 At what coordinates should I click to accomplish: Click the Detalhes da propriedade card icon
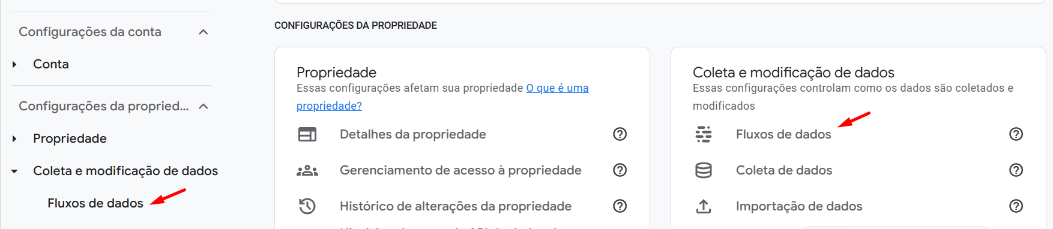(307, 134)
